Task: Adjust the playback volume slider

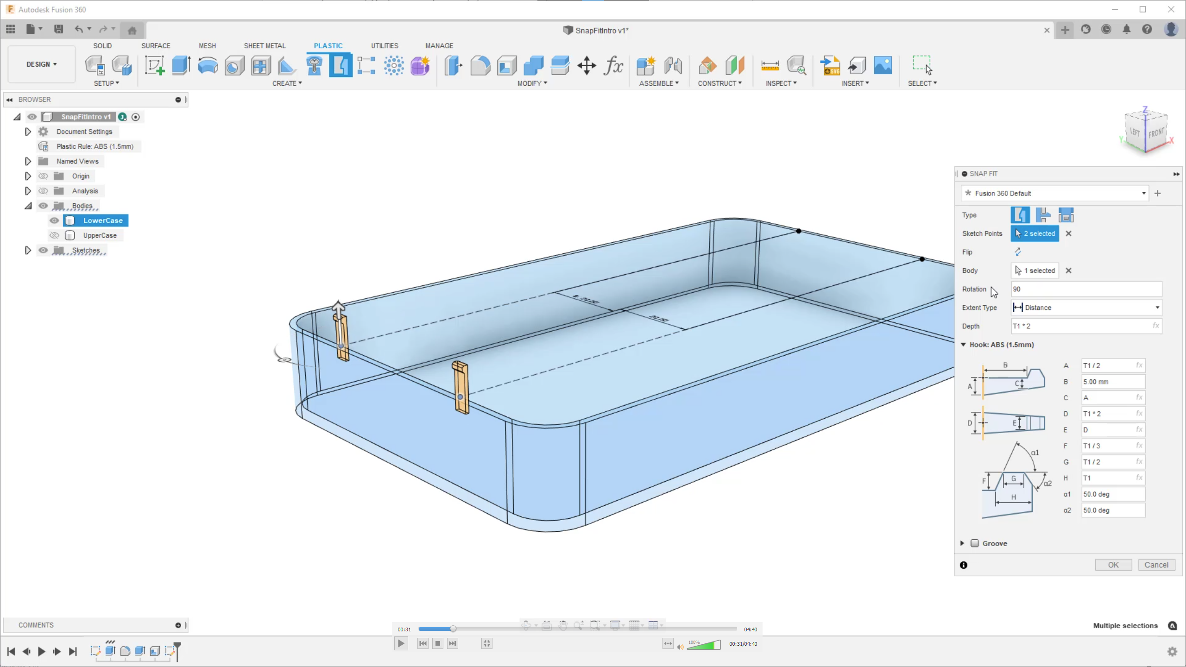Action: (x=704, y=645)
